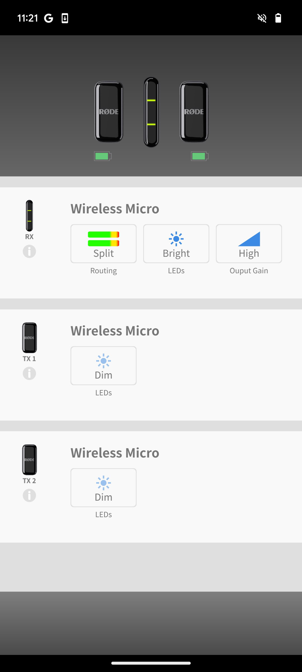
Task: Toggle the receiver Bright LEDs setting
Action: (176, 244)
